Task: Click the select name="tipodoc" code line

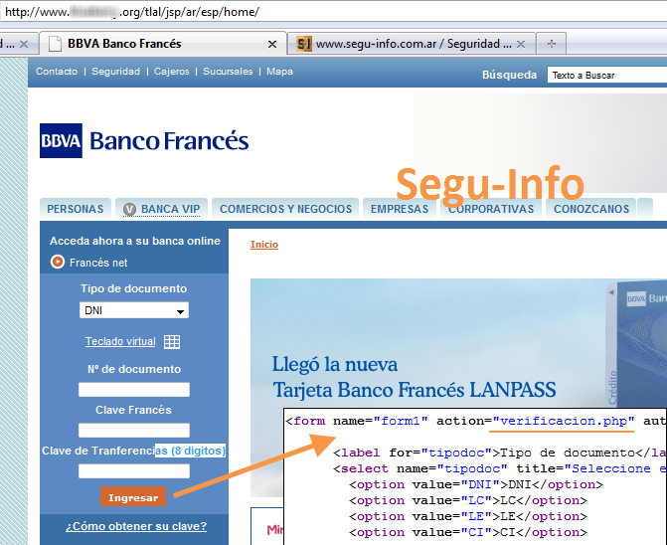Action: (500, 468)
